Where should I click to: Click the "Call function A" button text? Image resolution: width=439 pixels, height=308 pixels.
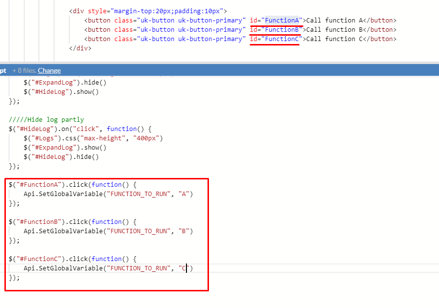[333, 21]
